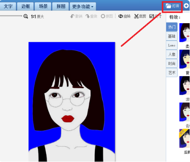Click the blue plus icon beside 打开
Image resolution: width=190 pixels, height=162 pixels.
(x=186, y=6)
